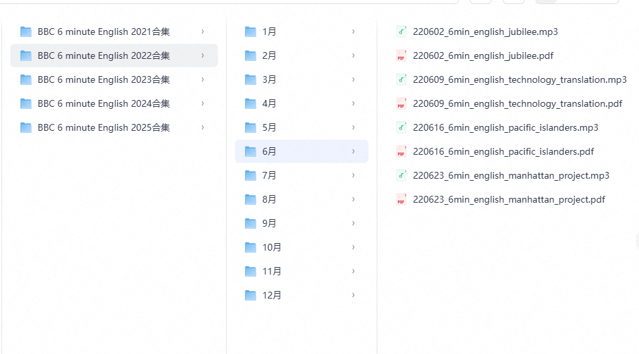Expand chevron of BBC 6 minute English 2022合集
Viewport: 639px width, 354px height.
(x=203, y=56)
